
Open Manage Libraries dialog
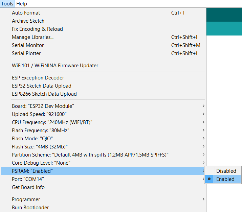[x=32, y=37]
